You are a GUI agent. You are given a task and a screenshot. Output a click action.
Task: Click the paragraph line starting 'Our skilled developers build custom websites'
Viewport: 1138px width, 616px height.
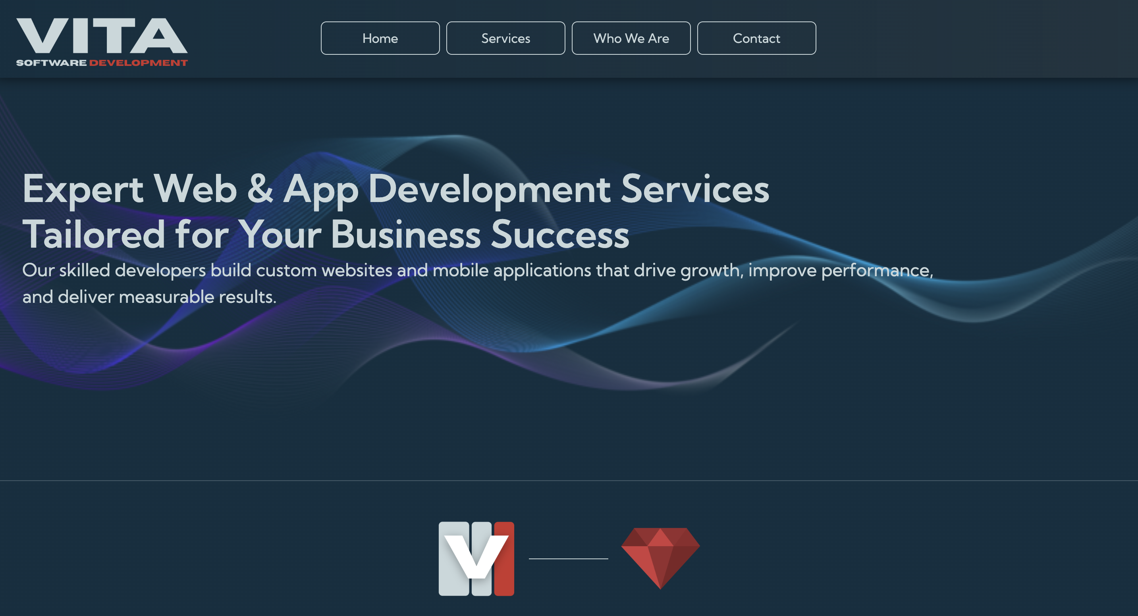tap(478, 270)
